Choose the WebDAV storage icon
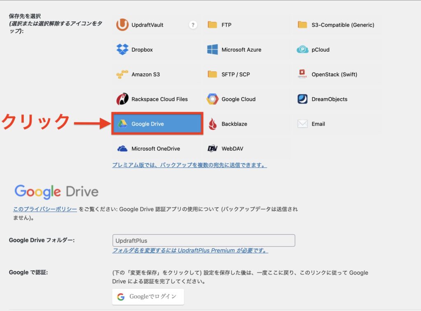Image resolution: width=421 pixels, height=311 pixels. 212,149
